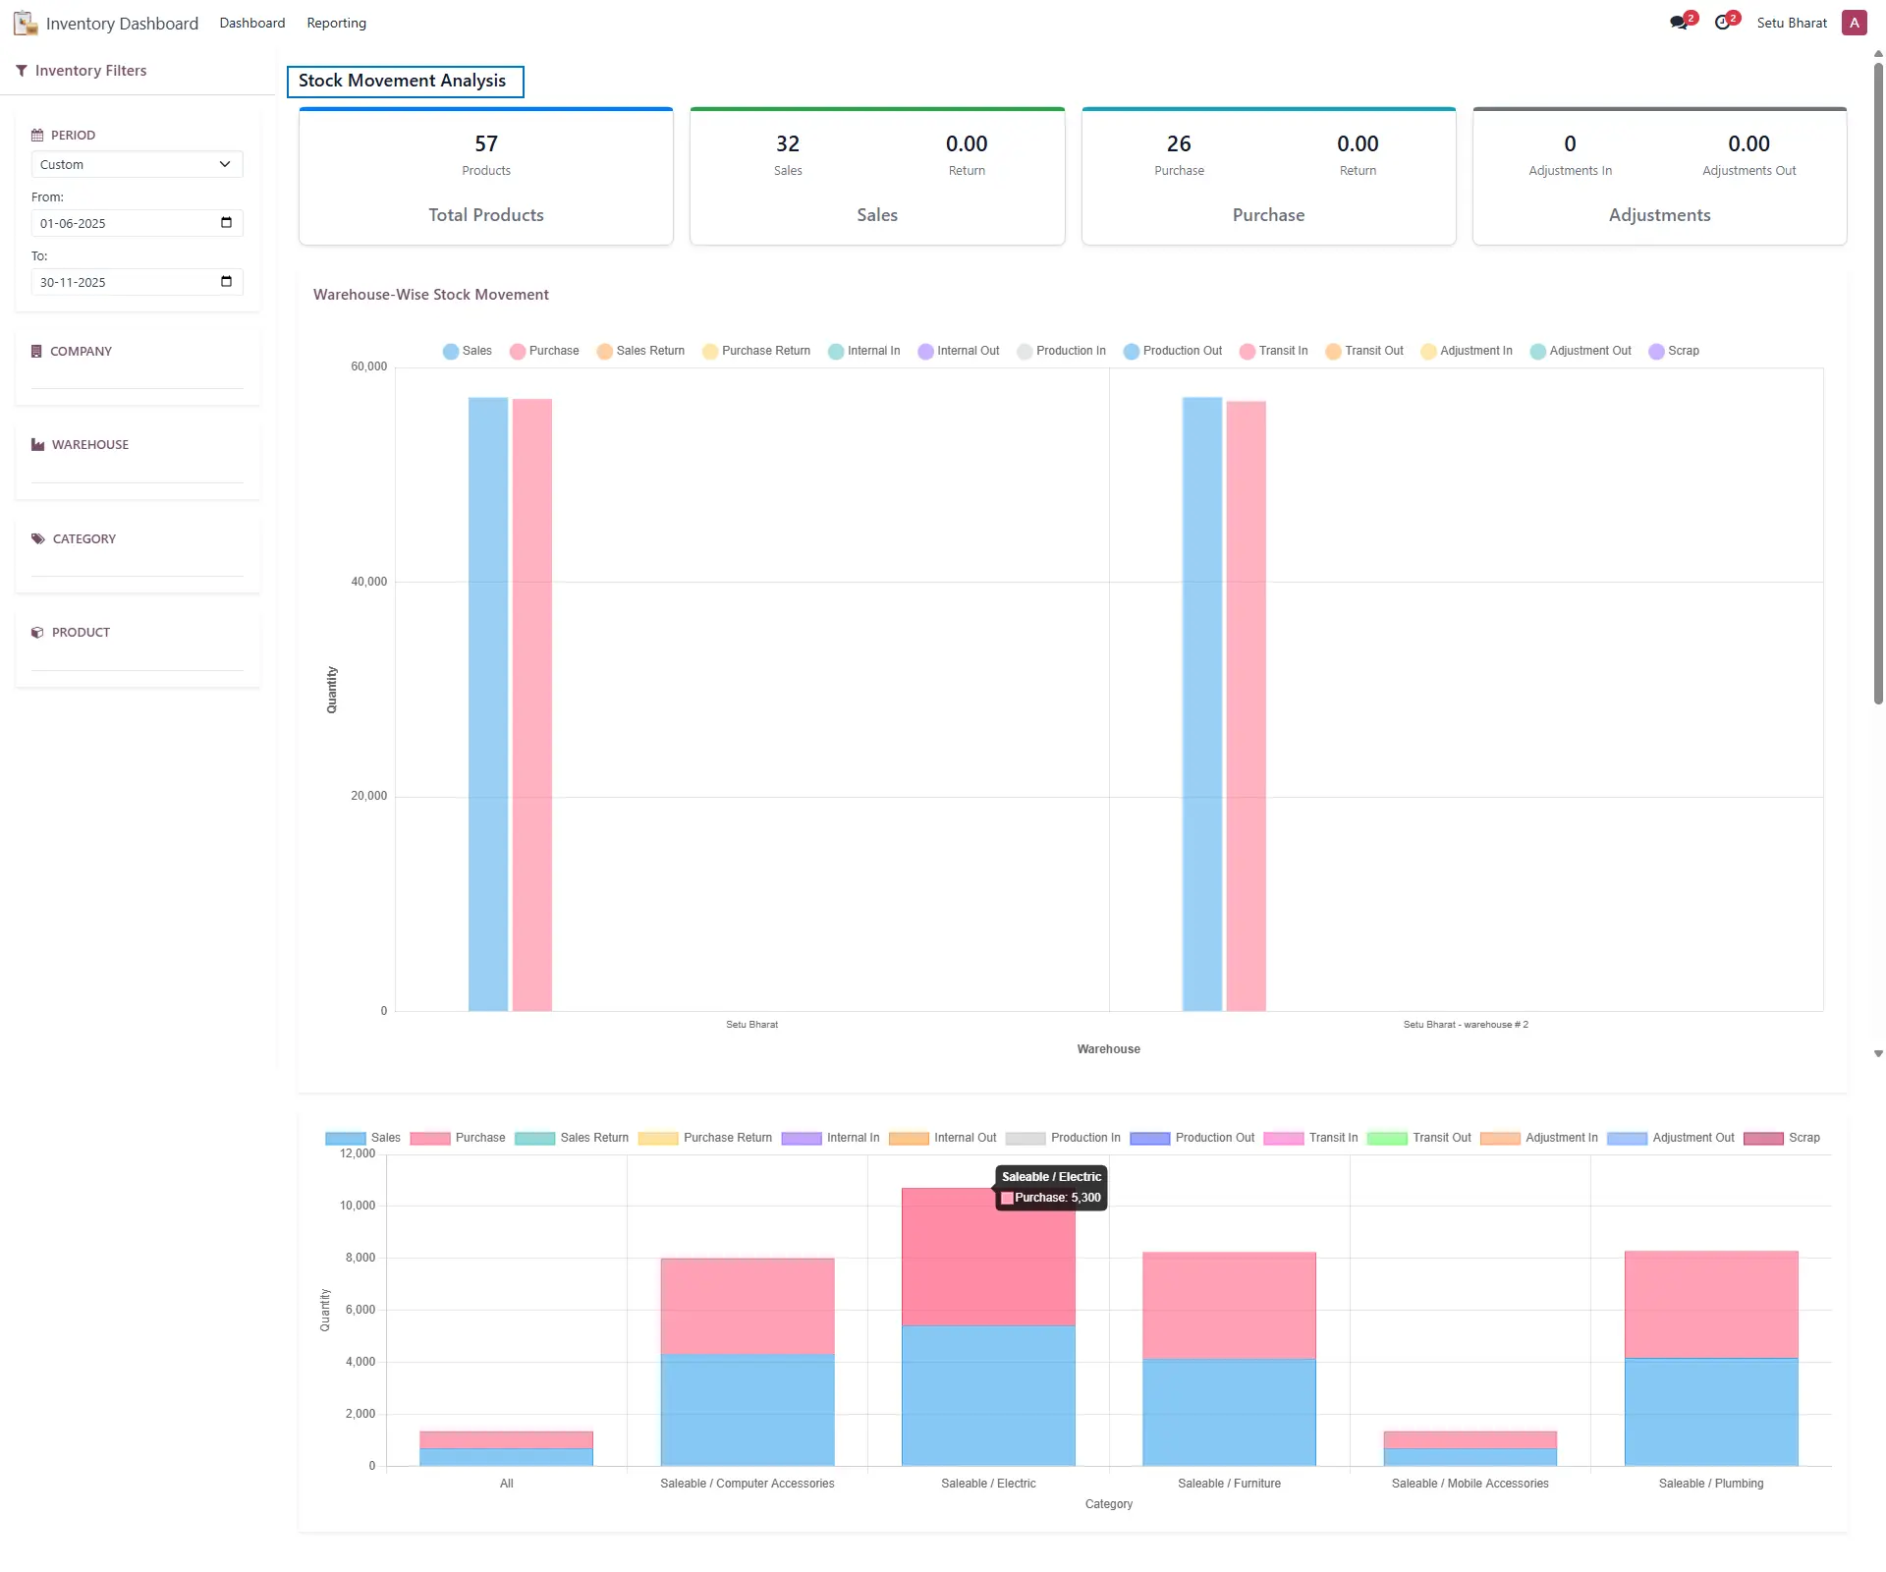Click the Total Products summary card
Image resolution: width=1886 pixels, height=1572 pixels.
click(x=486, y=177)
